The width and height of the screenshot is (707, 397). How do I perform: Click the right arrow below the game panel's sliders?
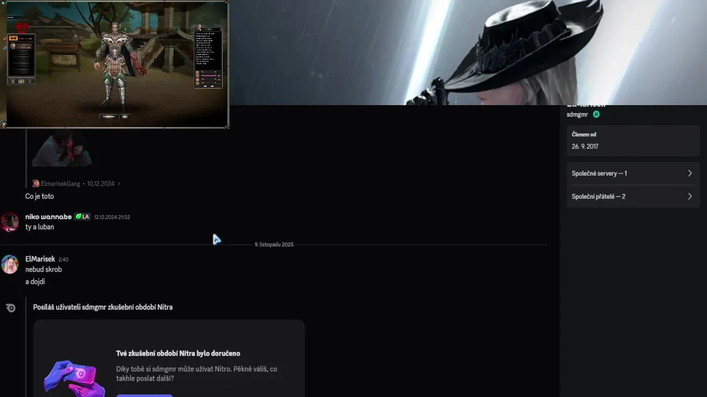[x=212, y=86]
